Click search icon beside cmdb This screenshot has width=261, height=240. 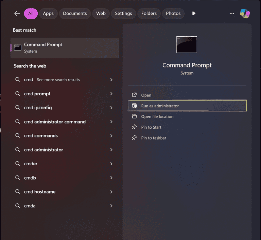coord(18,178)
